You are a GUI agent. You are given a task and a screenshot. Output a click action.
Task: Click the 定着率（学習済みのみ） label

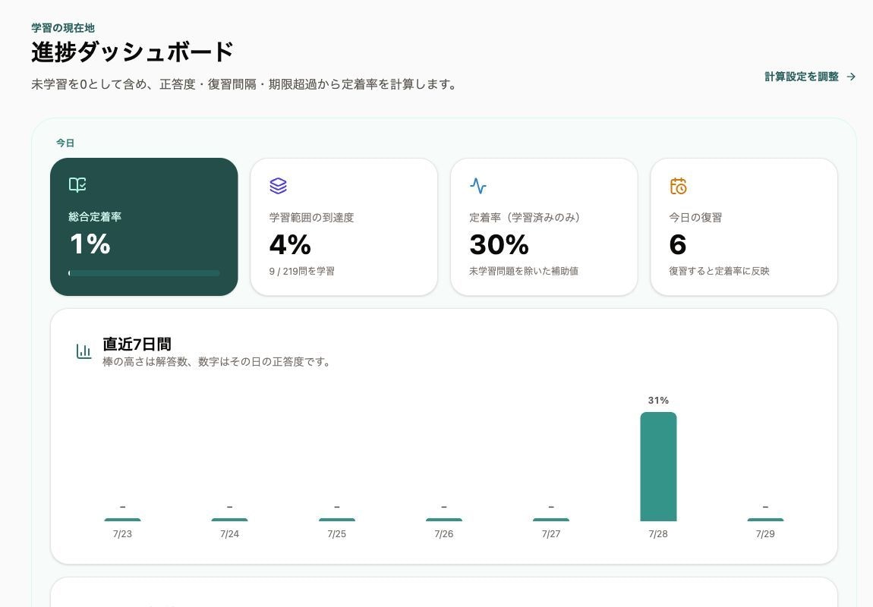[x=525, y=218]
